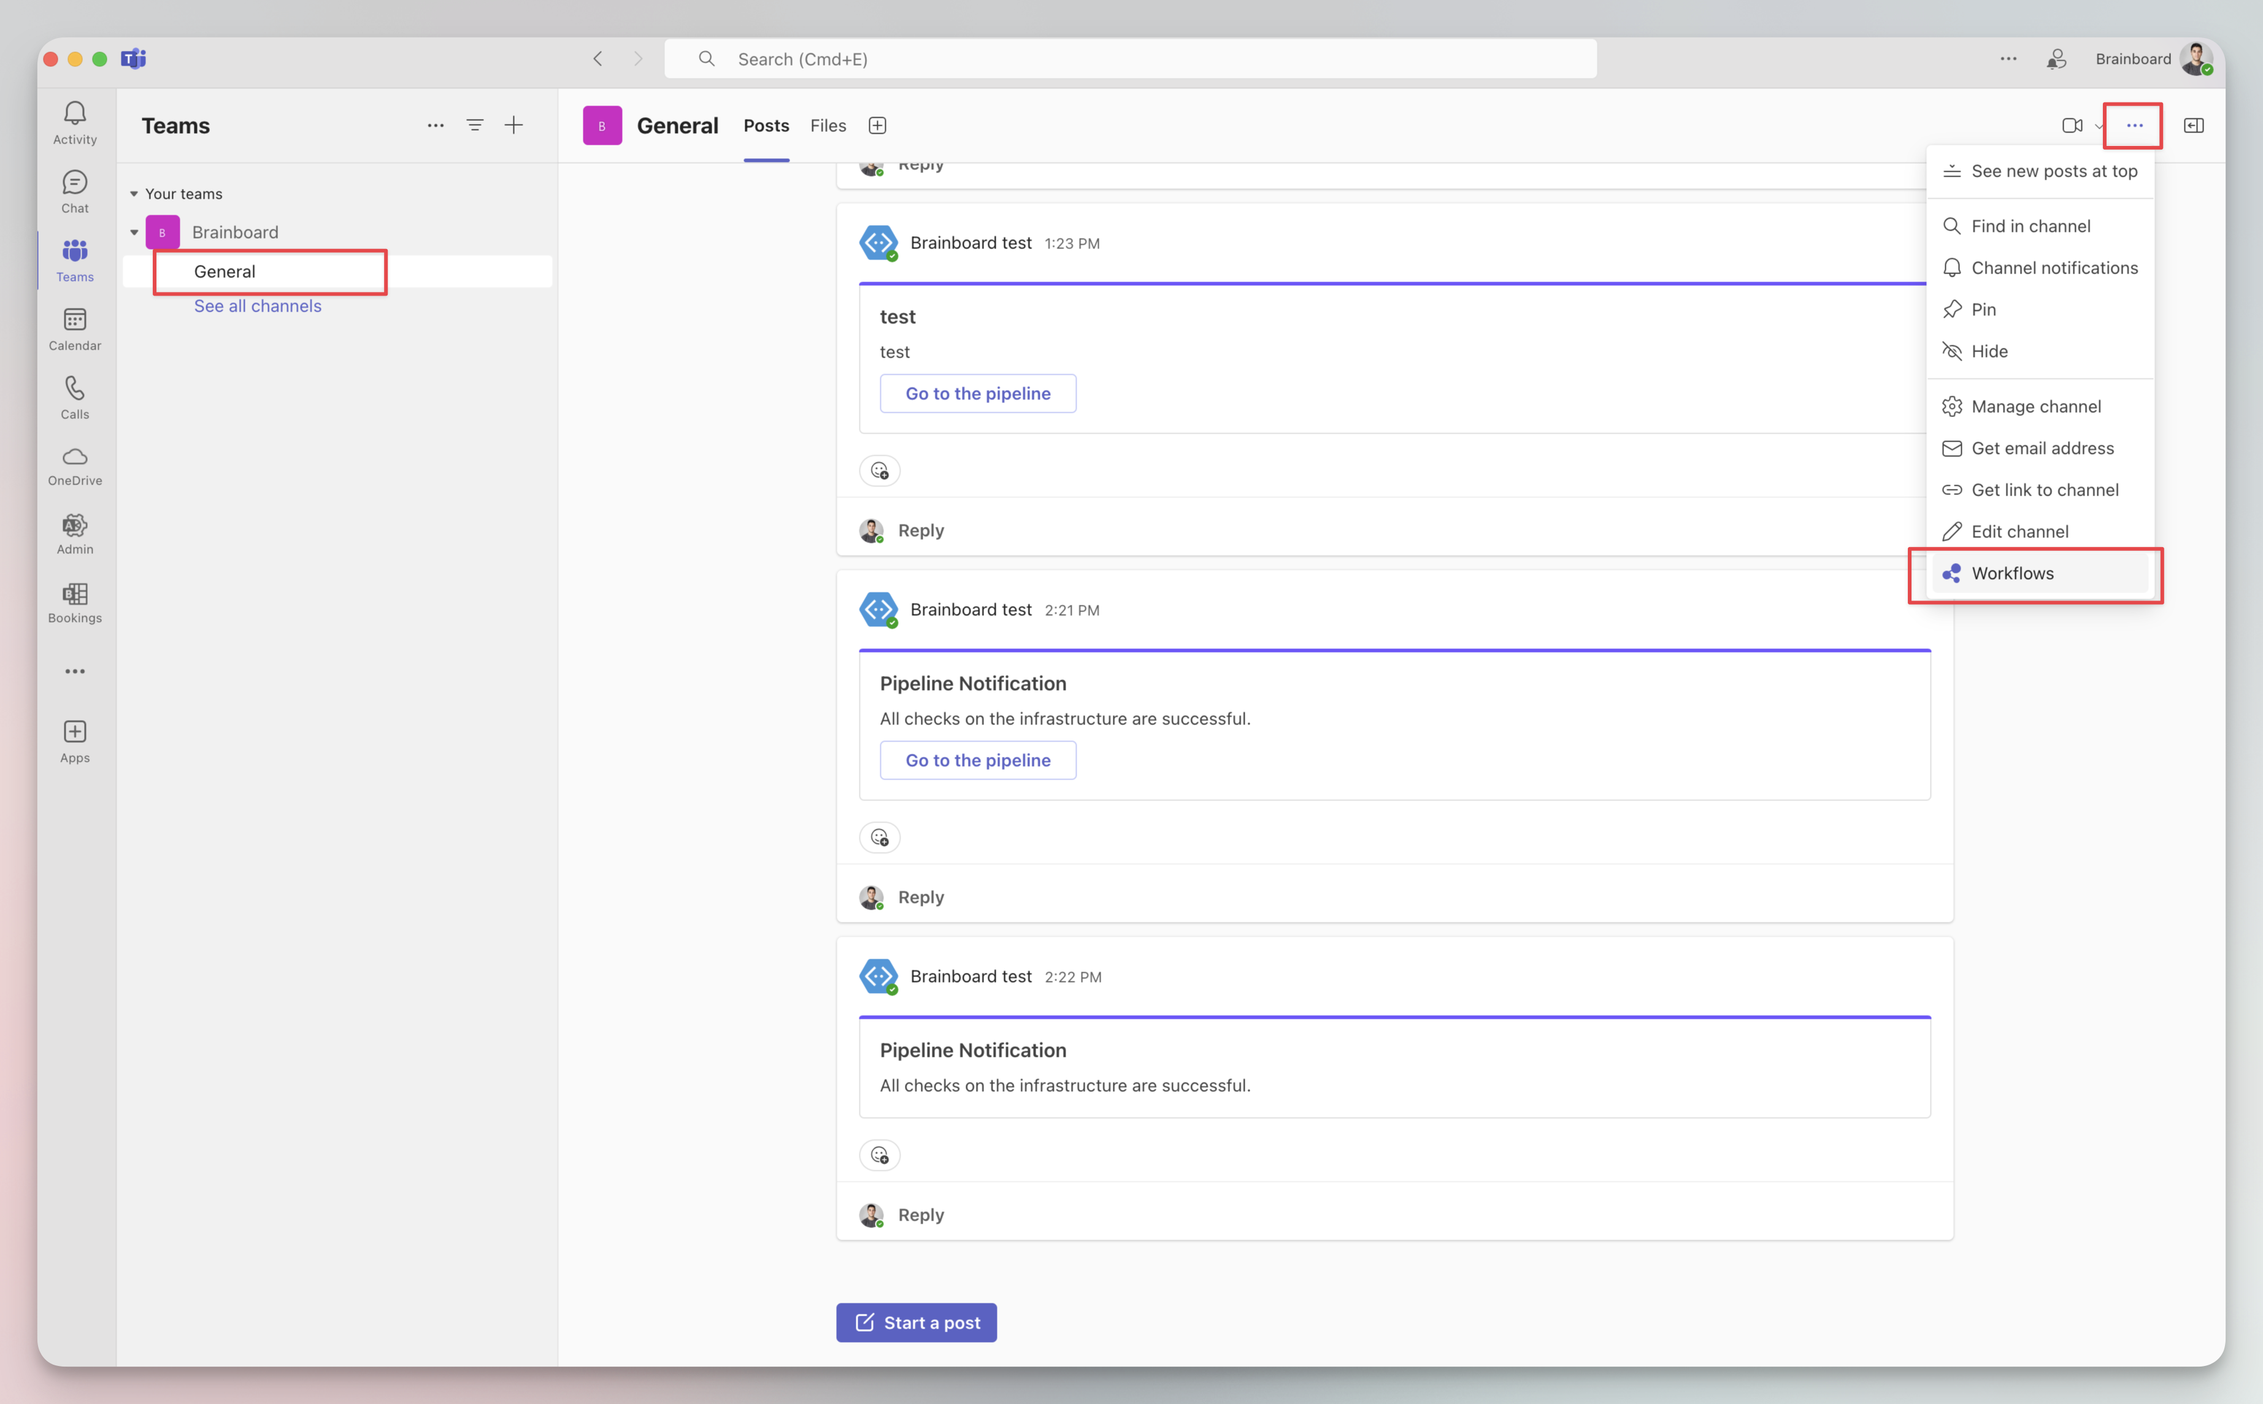Collapse the Your teams section
This screenshot has height=1404, width=2263.
tap(134, 194)
